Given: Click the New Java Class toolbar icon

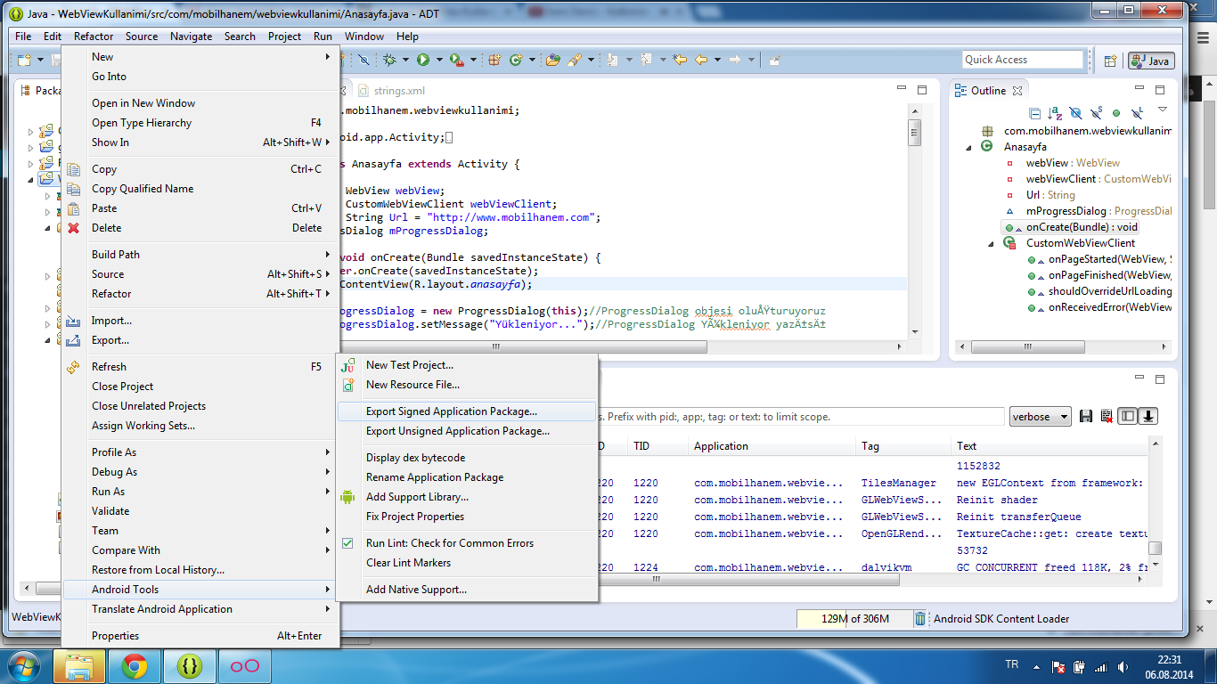Looking at the screenshot, I should (x=516, y=60).
